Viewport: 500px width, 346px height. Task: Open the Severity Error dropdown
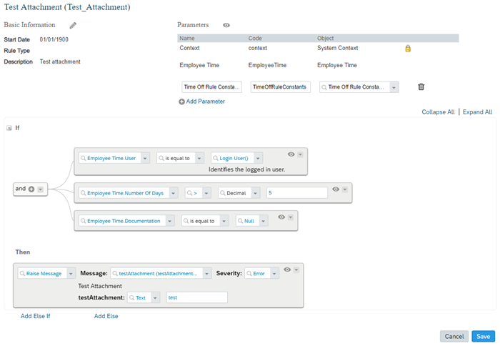[x=274, y=274]
